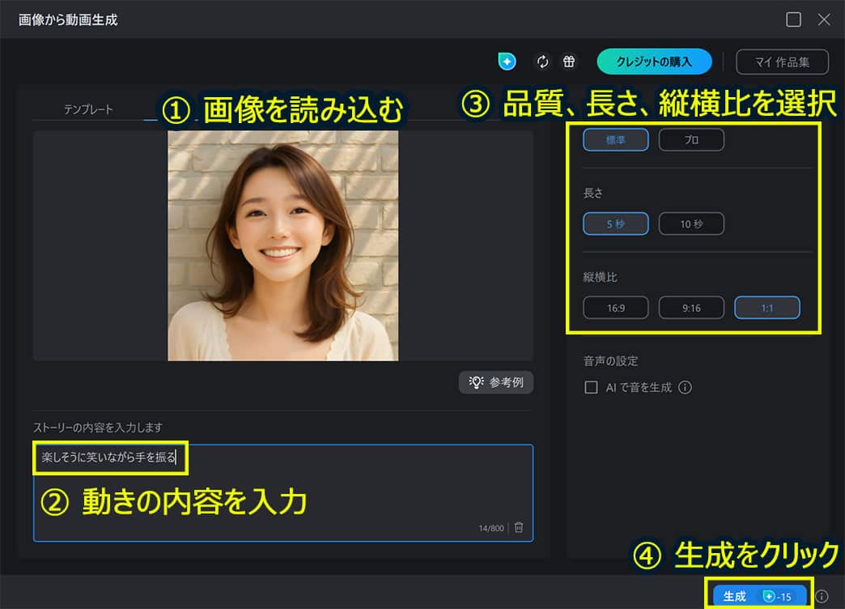The width and height of the screenshot is (845, 609).
Task: Click the info icon beside AI audio option
Action: [x=685, y=388]
